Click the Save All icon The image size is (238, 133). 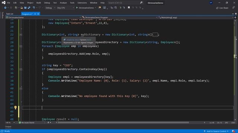pyautogui.click(x=29, y=8)
